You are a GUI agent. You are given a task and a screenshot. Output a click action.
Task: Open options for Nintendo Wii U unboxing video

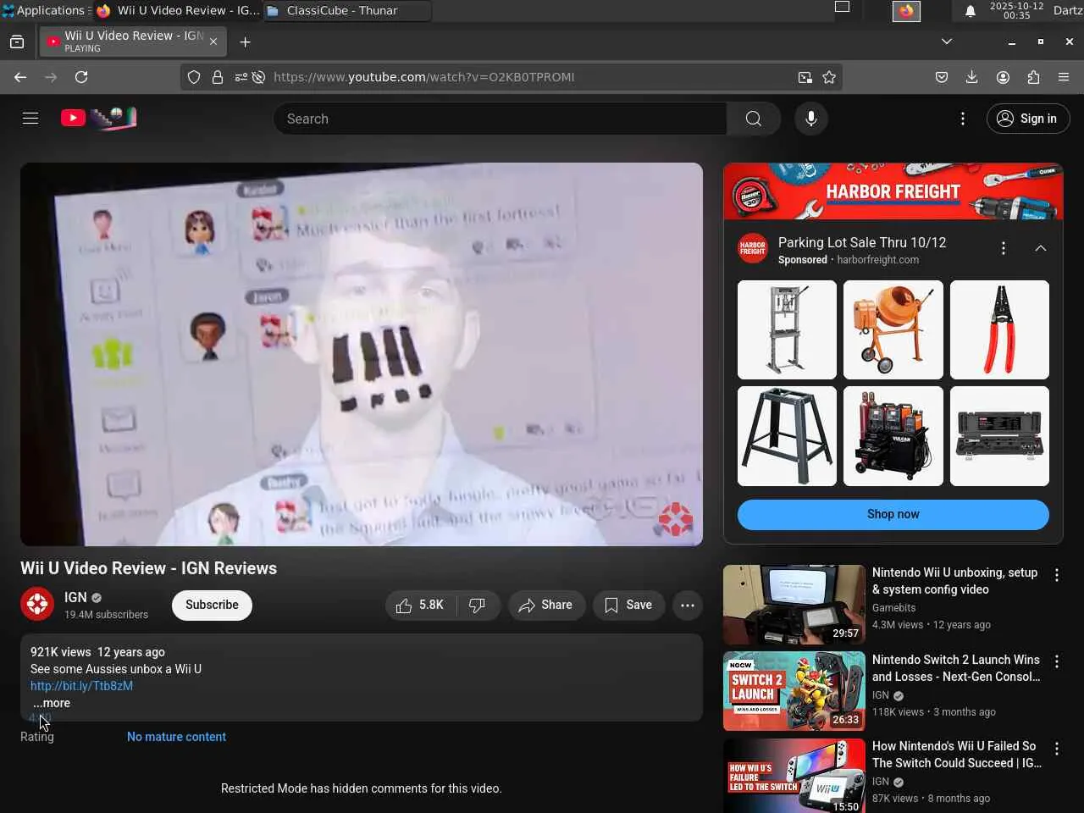(x=1057, y=575)
